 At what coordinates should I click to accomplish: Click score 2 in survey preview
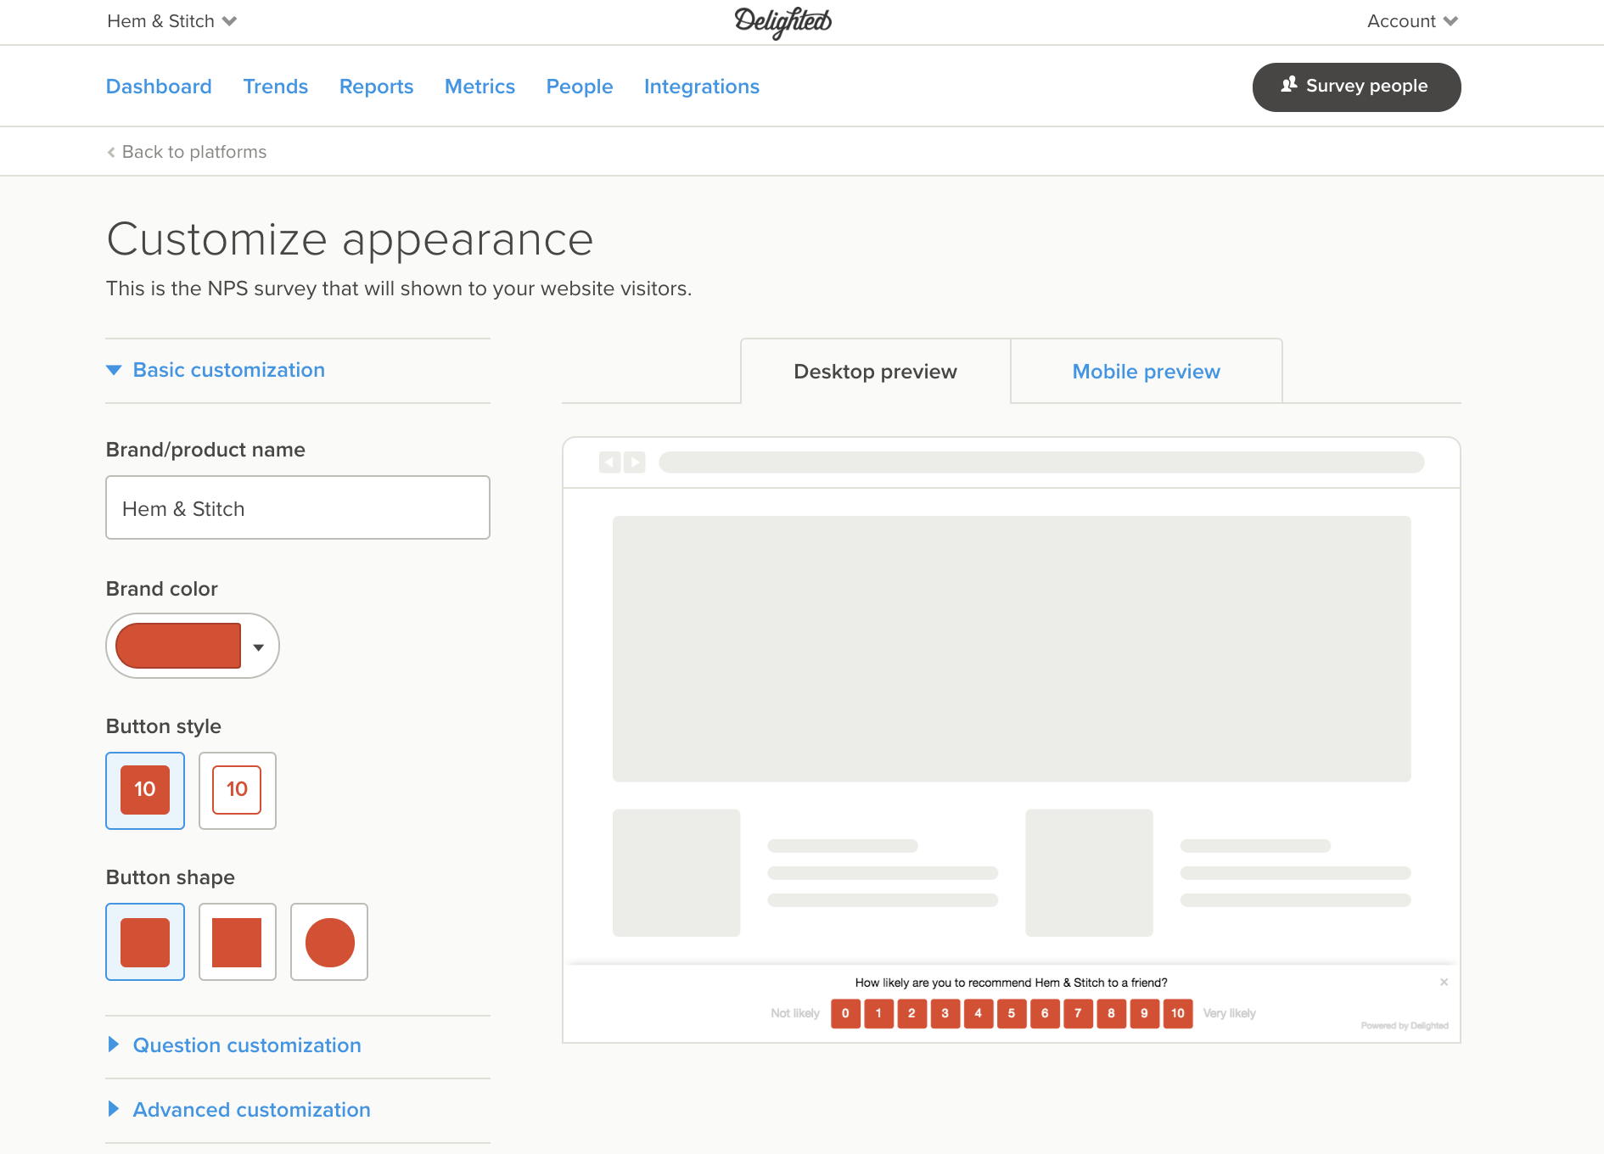[x=911, y=1013]
